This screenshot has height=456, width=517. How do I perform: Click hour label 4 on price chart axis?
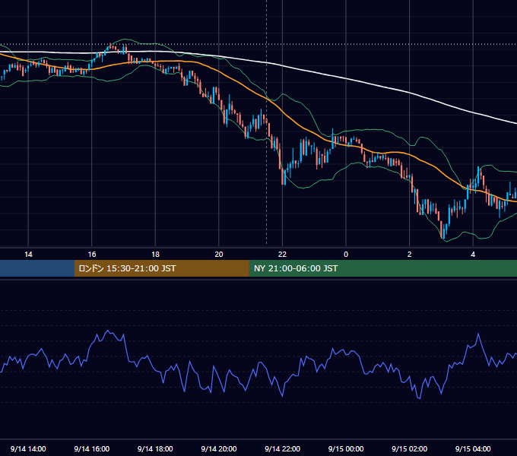pyautogui.click(x=473, y=255)
